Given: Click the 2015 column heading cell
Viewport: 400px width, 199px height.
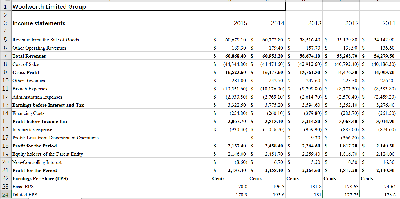Looking at the screenshot, I should click(229, 23).
